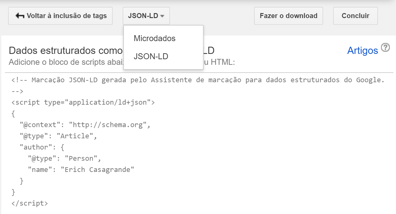Screen dimensions: 396x214
Task: Select JSON-LD from the open dropdown
Action: point(151,56)
